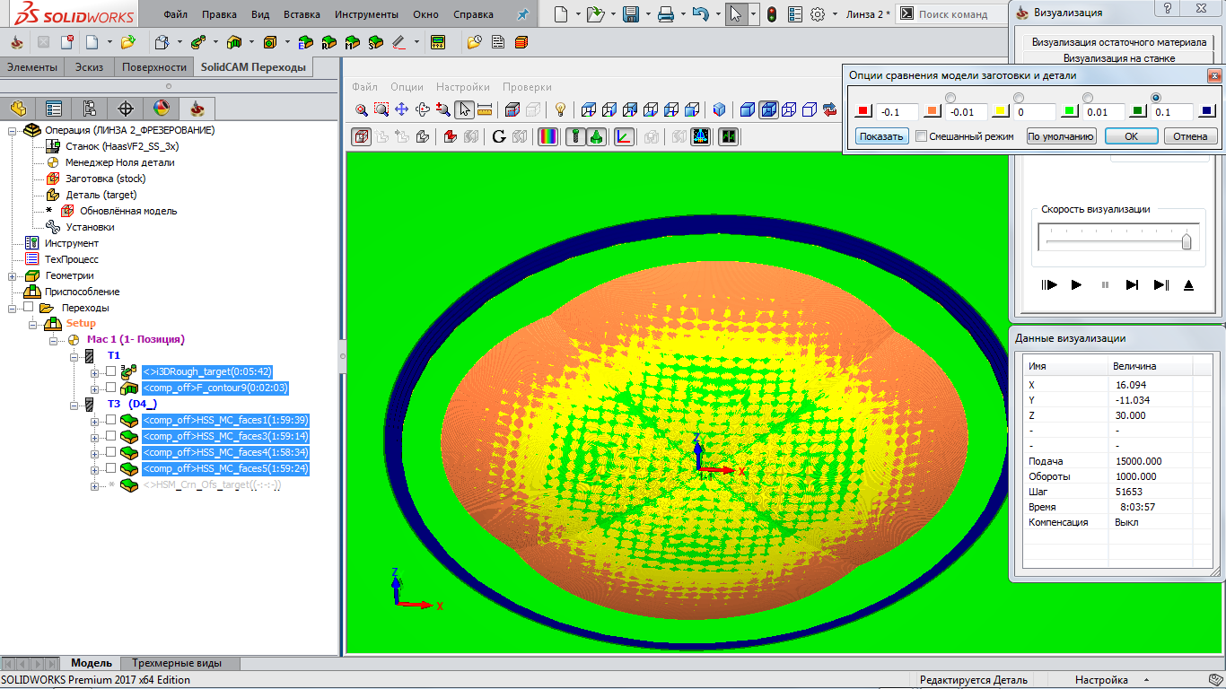Open the SolidCAM calculator icon in toolbar
1226x689 pixels.
[438, 42]
